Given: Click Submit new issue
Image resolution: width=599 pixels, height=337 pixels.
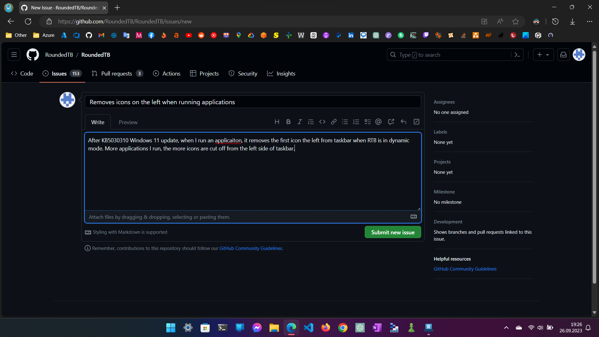Looking at the screenshot, I should point(392,232).
